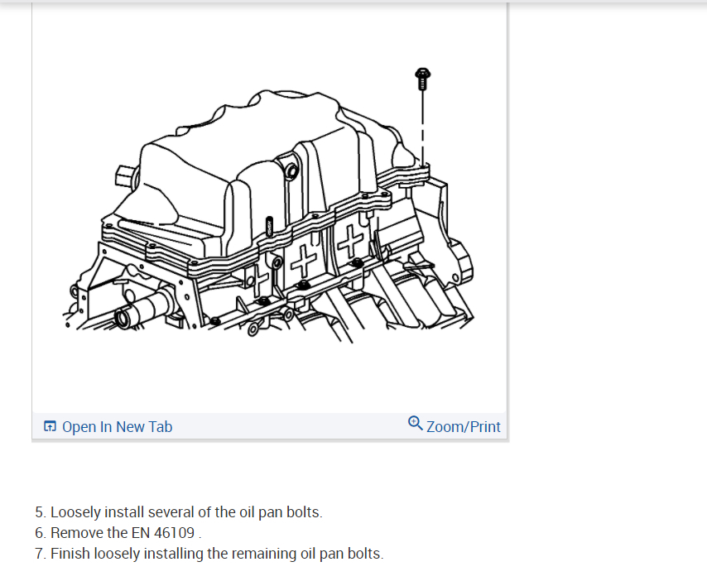The width and height of the screenshot is (707, 581).
Task: Click the small dipstick guide on the pan
Action: pyautogui.click(x=269, y=226)
